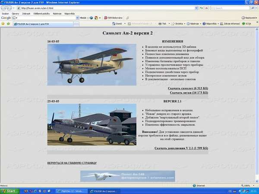Click the Самолет Ан-2 версия 2 page heading
The width and height of the screenshot is (259, 194).
127,33
